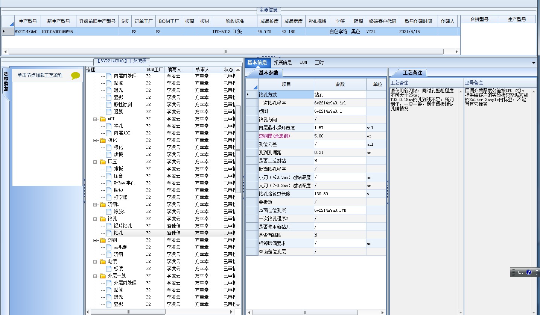Viewport: 540px width, 315px height.
Task: Click the parameters panel horizontal scrollbar thumb
Action: click(x=305, y=312)
